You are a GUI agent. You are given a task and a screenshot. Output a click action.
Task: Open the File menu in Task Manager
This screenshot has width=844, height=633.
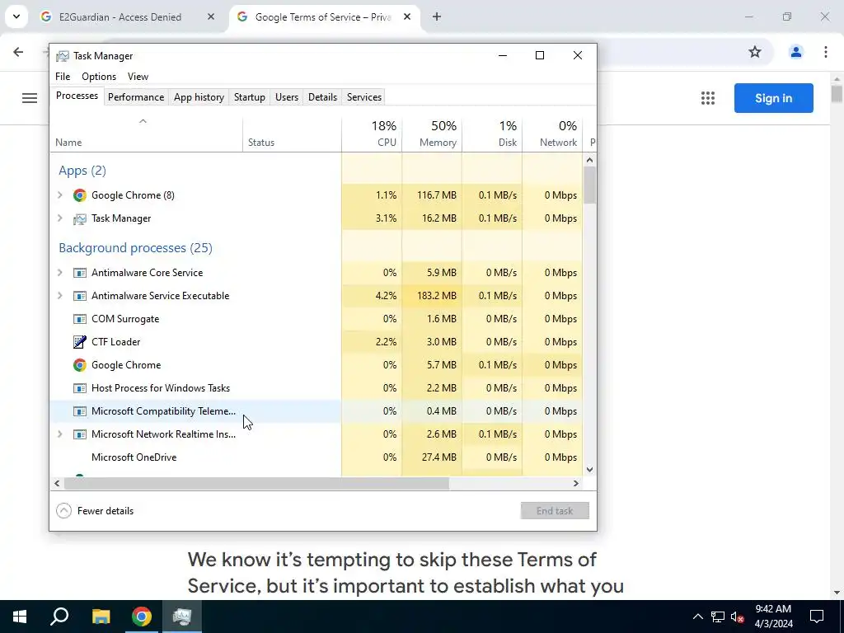coord(63,77)
